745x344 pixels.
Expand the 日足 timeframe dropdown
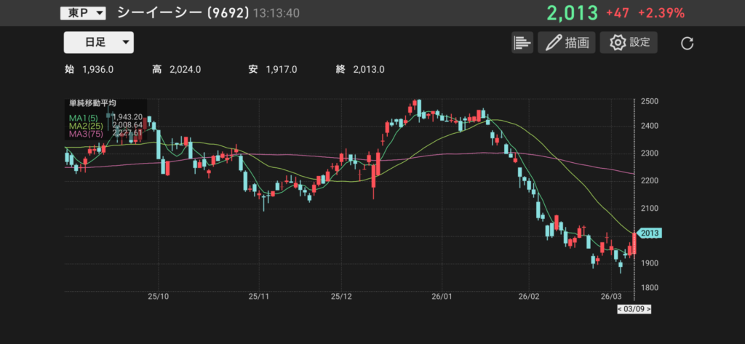(x=99, y=42)
